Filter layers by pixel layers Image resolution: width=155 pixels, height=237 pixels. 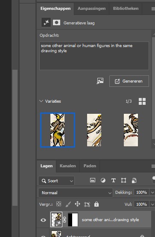coord(93,180)
